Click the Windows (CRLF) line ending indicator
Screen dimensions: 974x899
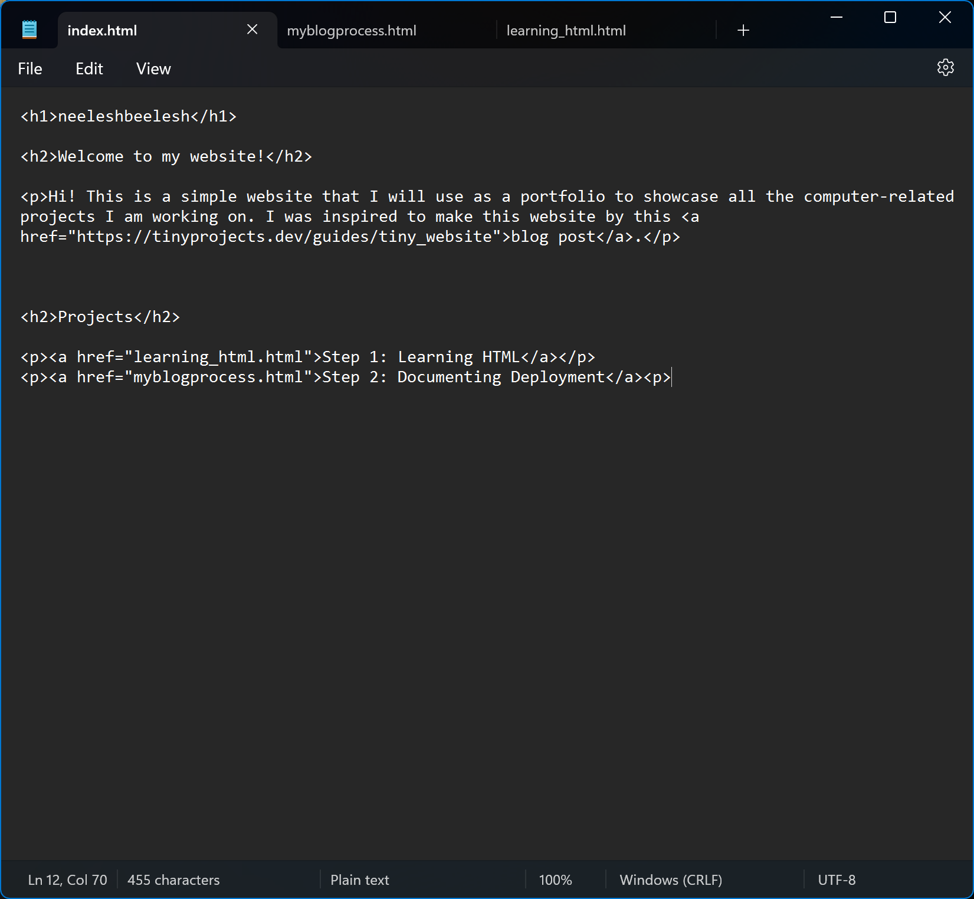[670, 880]
